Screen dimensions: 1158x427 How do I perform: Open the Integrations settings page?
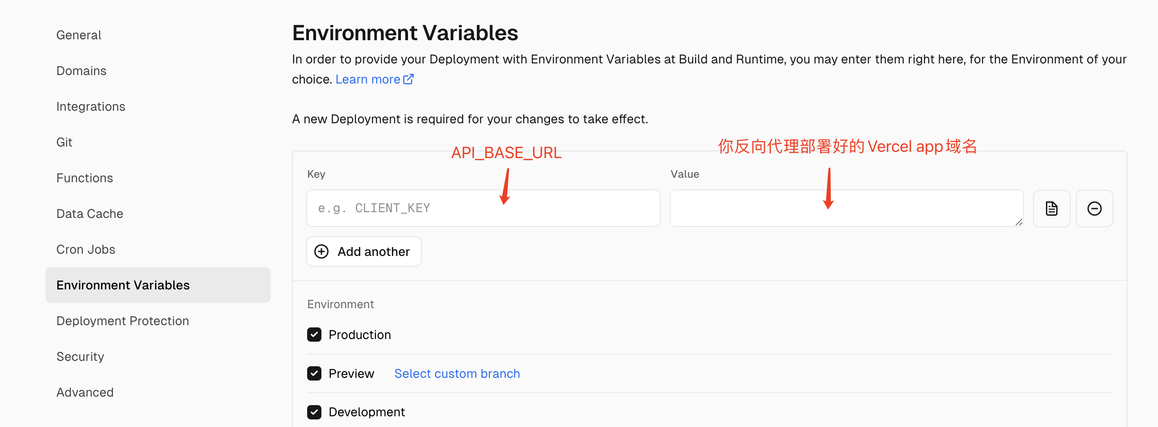tap(91, 106)
